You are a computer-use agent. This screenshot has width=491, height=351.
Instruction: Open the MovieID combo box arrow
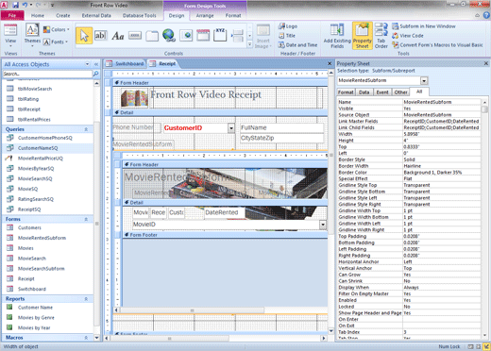point(323,225)
